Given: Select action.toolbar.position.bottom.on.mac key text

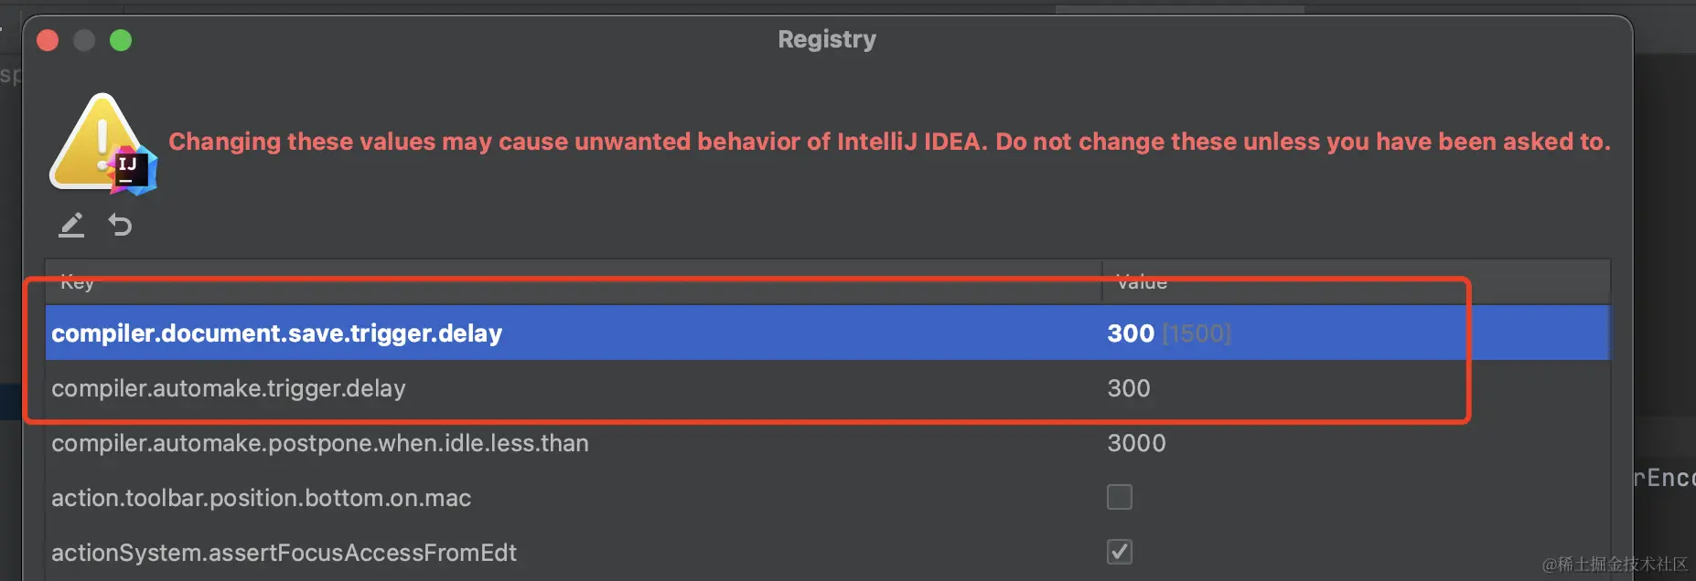Looking at the screenshot, I should pos(262,498).
